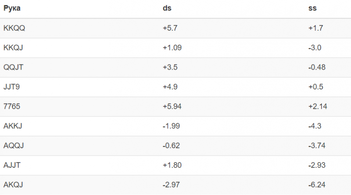
Task: Select the AKKJ hand cell
Action: point(13,126)
